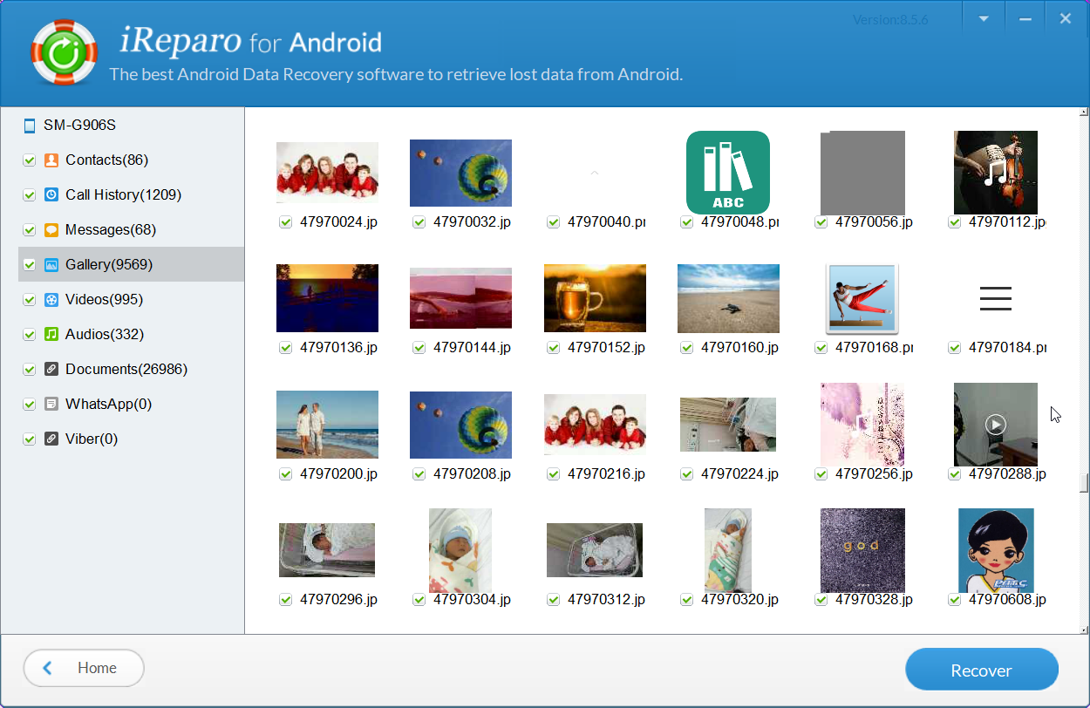Screen dimensions: 1090x708
Task: Open the Call History category icon
Action: coord(51,194)
